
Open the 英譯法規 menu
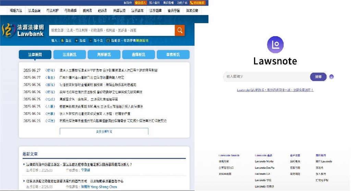coord(119,11)
